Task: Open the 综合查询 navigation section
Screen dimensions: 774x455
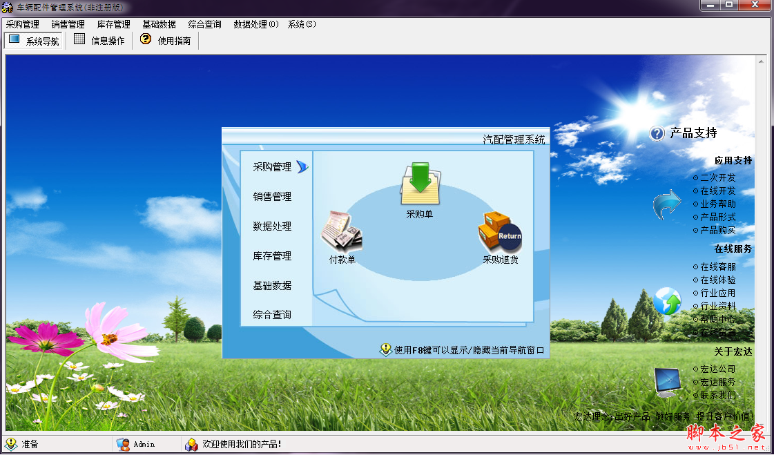Action: 271,315
